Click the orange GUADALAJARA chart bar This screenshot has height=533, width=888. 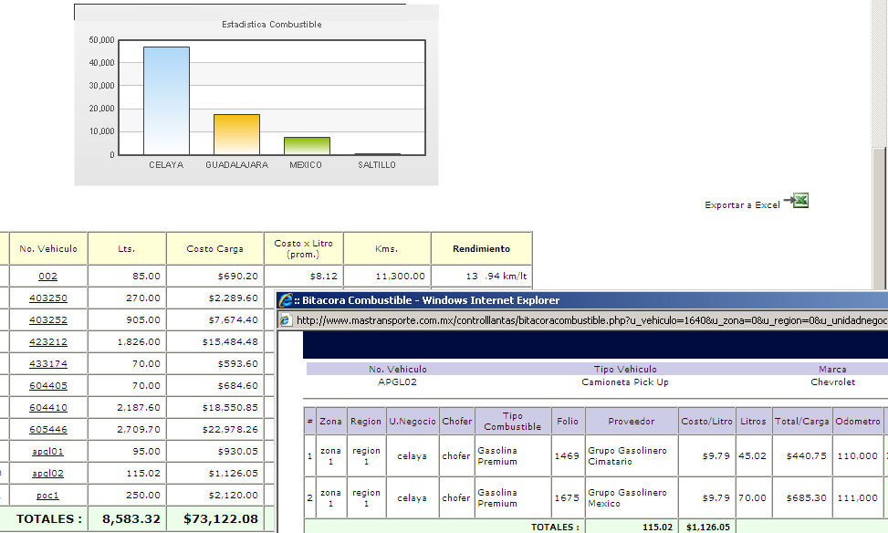236,134
